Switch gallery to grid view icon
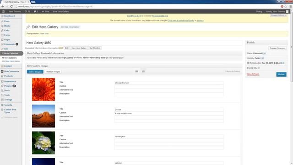293x165 pixels. [137, 71]
